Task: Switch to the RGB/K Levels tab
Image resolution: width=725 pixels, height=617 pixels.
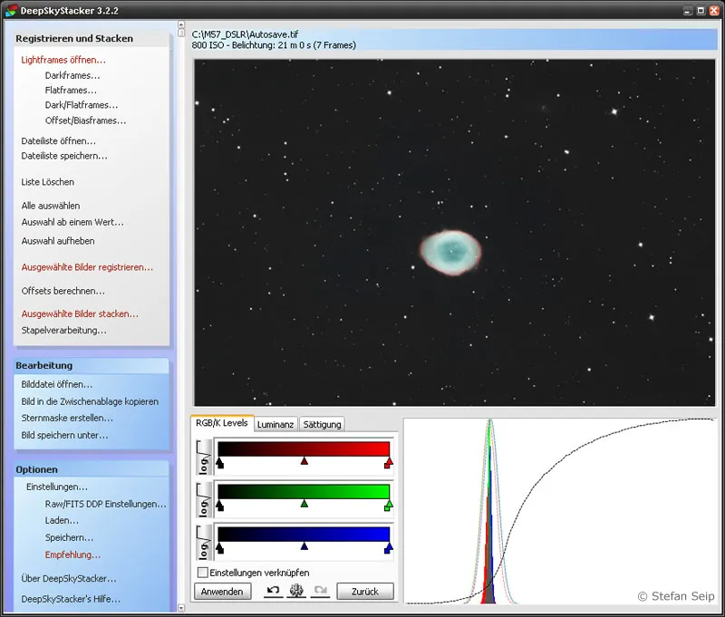Action: click(222, 423)
